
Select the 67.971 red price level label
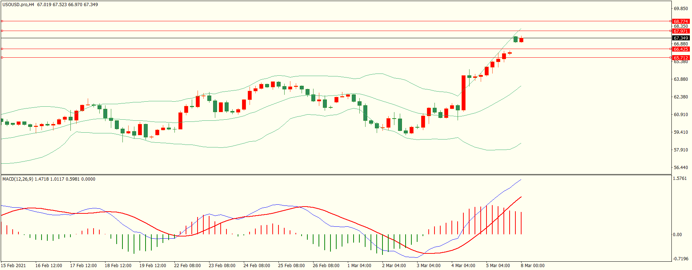[681, 31]
